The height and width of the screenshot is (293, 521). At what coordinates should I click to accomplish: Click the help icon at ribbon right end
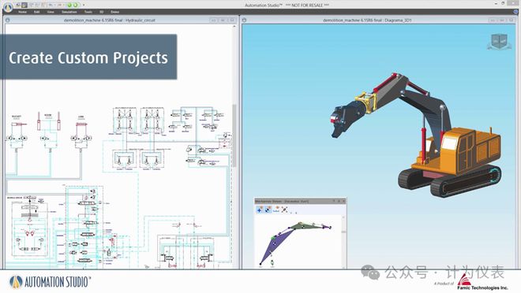click(x=516, y=12)
